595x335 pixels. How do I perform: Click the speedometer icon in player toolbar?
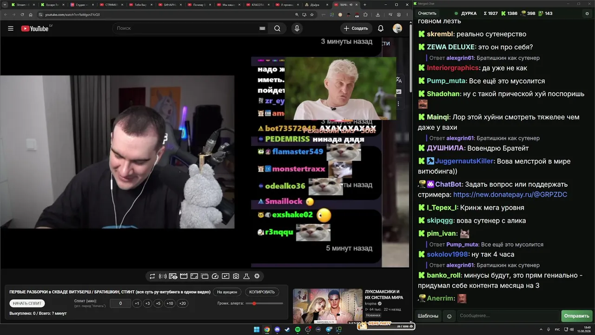pos(215,276)
